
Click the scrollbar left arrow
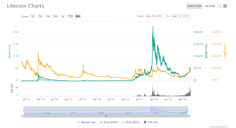coord(23,116)
